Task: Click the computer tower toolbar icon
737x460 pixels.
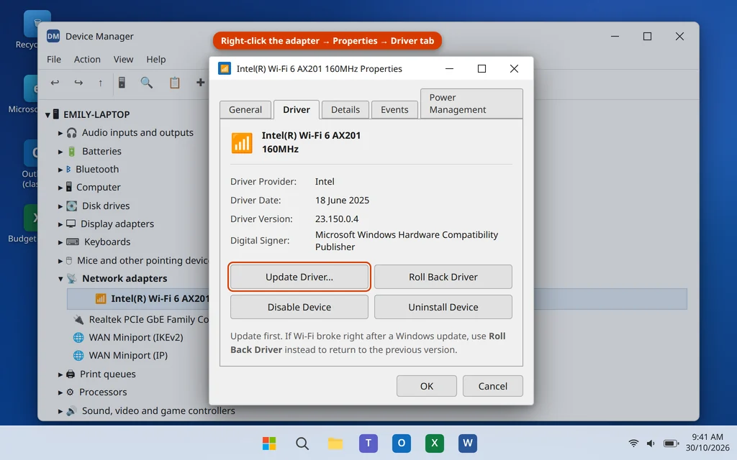Action: (122, 83)
